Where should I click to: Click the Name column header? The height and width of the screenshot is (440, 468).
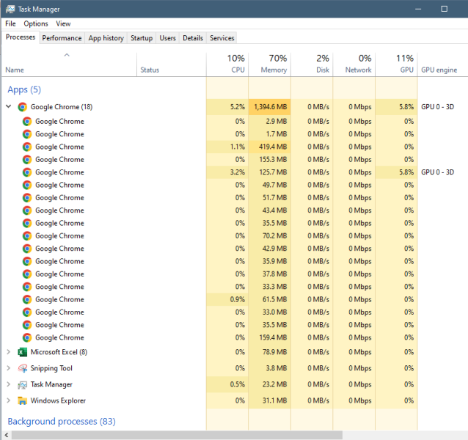coord(15,70)
